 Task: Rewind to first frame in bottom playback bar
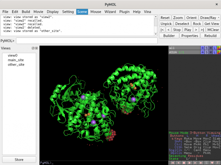click(x=173, y=163)
